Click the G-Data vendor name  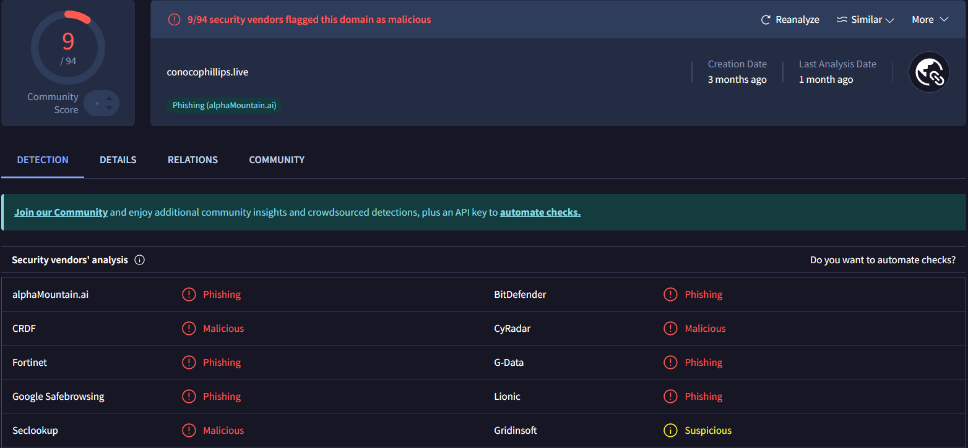click(x=509, y=363)
